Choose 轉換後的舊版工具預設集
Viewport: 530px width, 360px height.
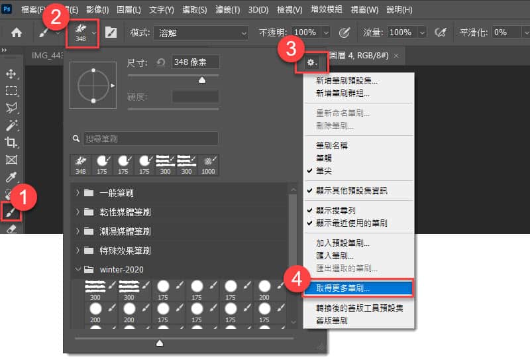point(359,308)
